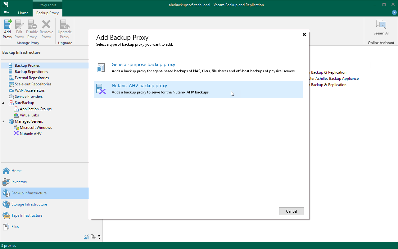398x249 pixels.
Task: Click the Upgrade ribbon group label
Action: point(65,43)
